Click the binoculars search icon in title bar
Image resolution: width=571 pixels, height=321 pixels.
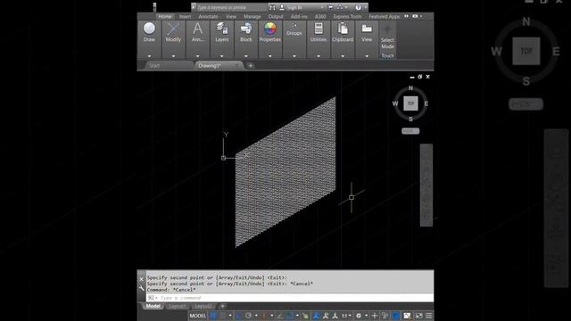pos(272,7)
